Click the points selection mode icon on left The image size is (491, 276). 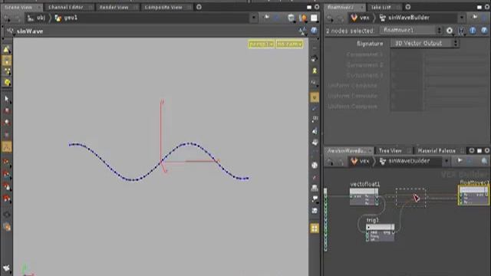coord(7,71)
